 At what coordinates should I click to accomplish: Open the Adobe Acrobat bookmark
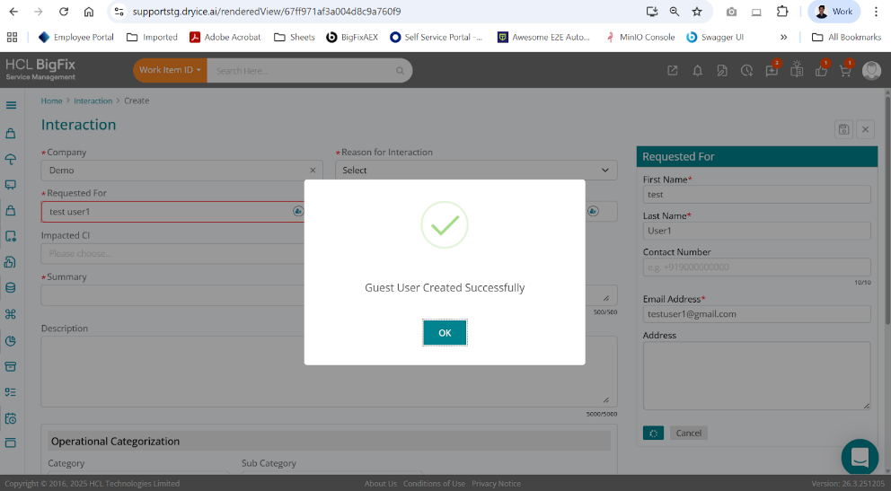[x=225, y=37]
